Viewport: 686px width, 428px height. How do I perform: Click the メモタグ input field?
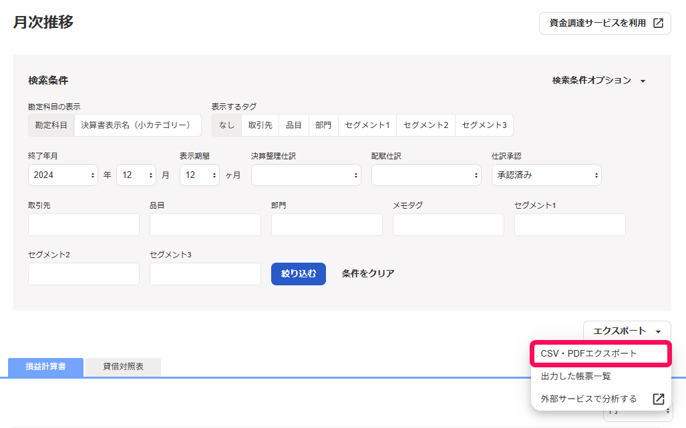coord(448,225)
